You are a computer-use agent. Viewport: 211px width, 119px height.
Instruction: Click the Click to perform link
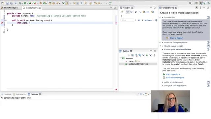tap(173, 74)
